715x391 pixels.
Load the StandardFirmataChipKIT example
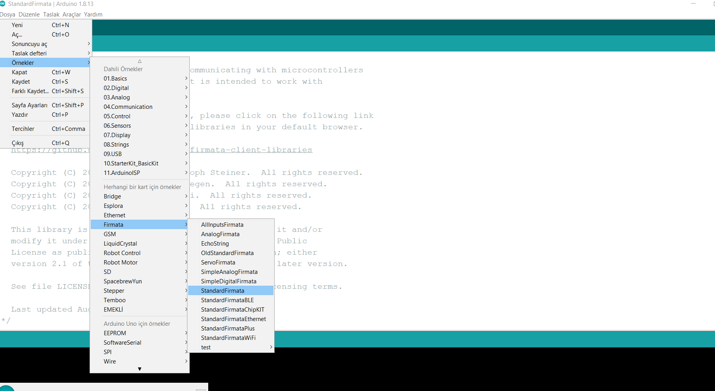(231, 310)
